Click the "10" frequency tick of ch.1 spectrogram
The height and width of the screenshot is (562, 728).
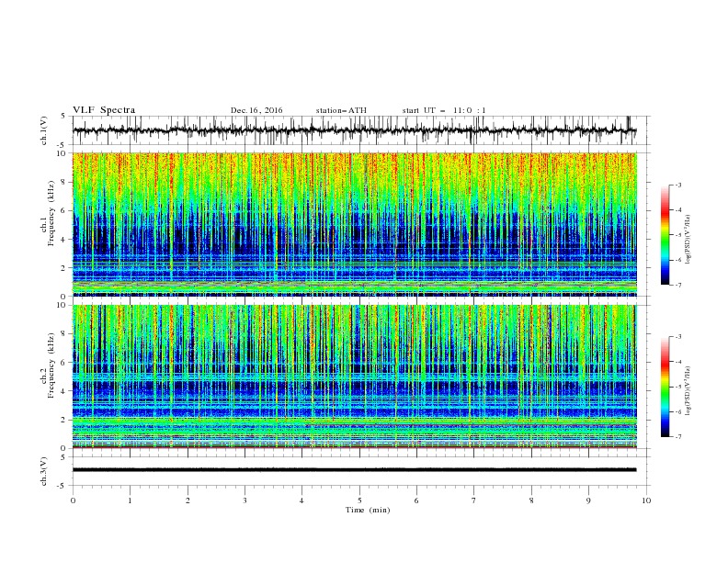(x=63, y=153)
